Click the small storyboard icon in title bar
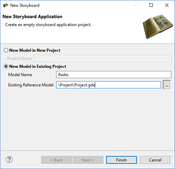Image resolution: width=175 pixels, height=169 pixels. [5, 5]
